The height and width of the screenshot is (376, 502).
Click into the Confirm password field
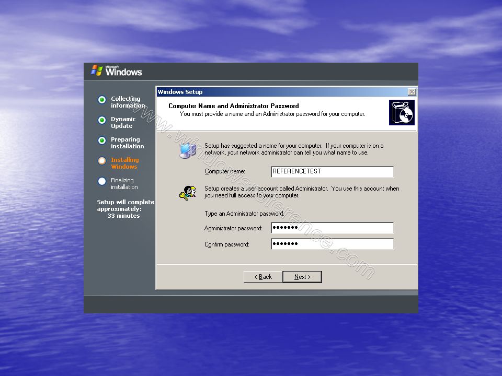click(x=333, y=244)
